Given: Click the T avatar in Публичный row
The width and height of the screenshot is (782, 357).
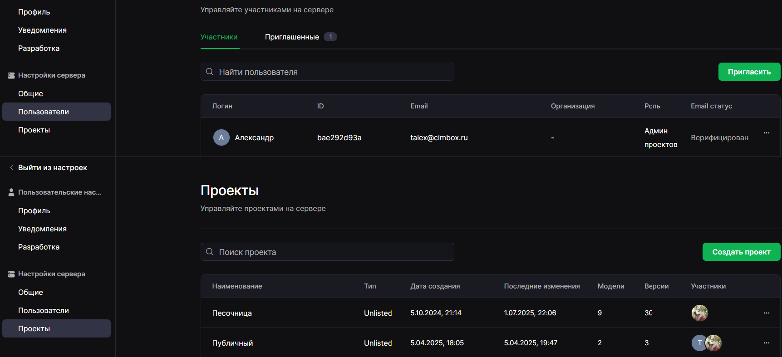Looking at the screenshot, I should pos(699,343).
